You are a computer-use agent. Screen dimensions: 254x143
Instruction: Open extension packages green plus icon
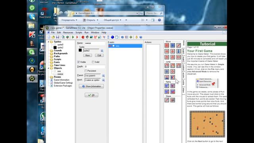131,37
